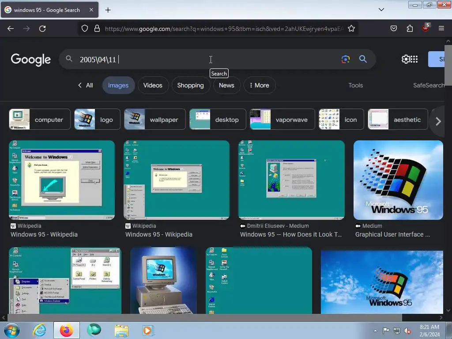The width and height of the screenshot is (452, 339).
Task: Open the Save to Pocket button
Action: pos(393,29)
